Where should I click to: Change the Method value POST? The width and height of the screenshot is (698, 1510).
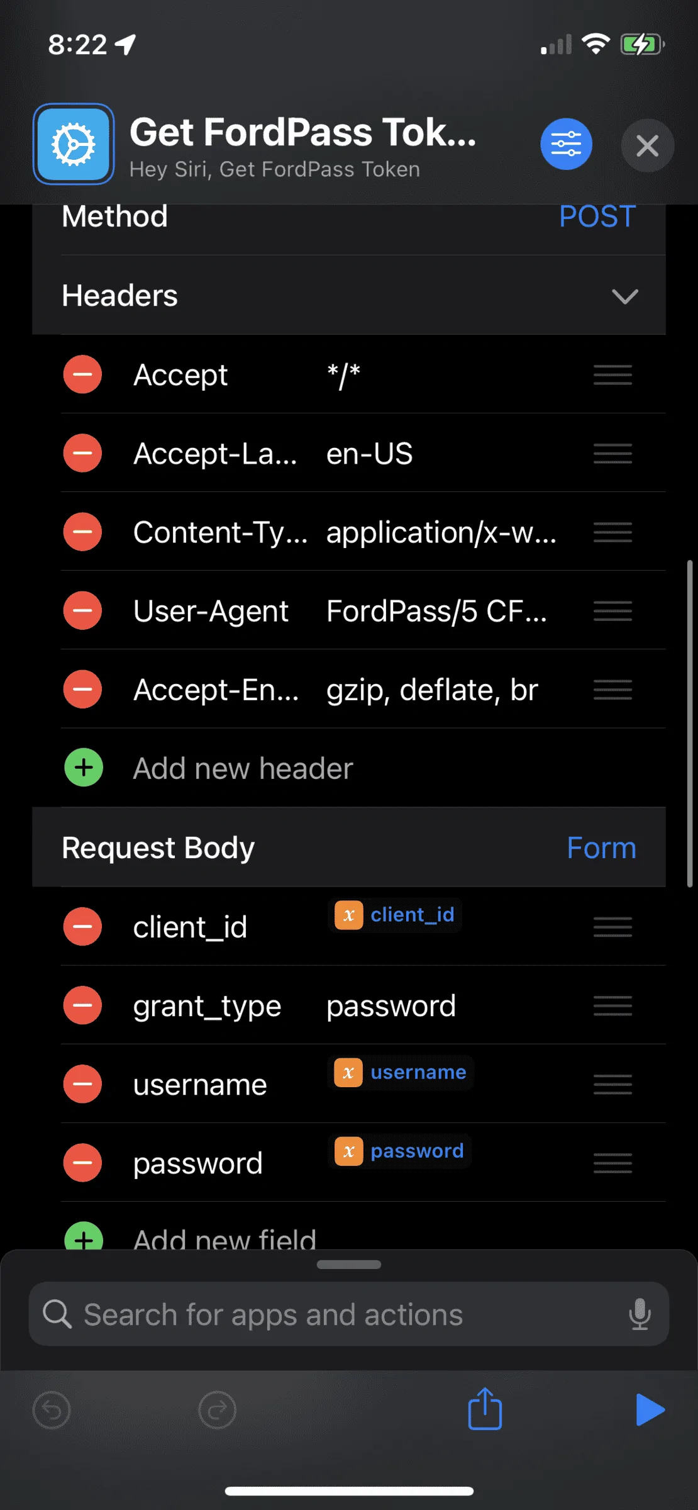(x=597, y=216)
